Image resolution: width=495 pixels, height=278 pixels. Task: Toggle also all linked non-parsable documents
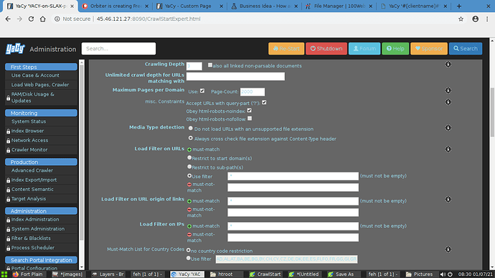[210, 65]
